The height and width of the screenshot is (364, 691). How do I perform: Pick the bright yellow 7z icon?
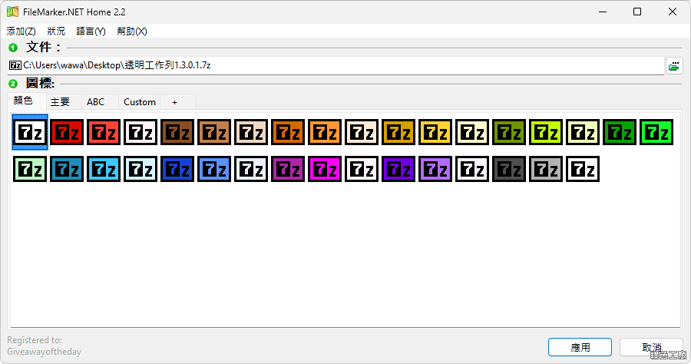tap(435, 132)
